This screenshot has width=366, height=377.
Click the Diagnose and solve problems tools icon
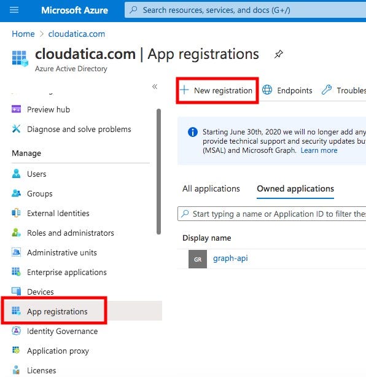click(16, 129)
